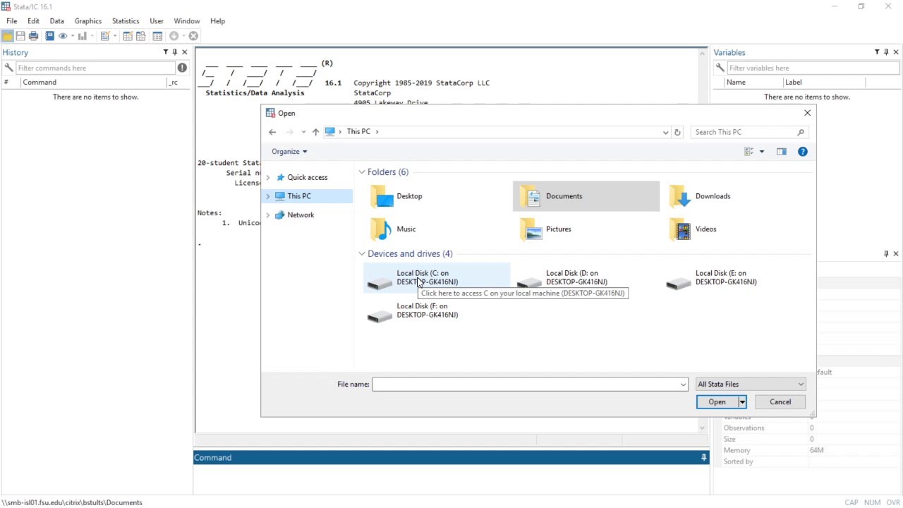Open the Organize dropdown menu
903x508 pixels.
tap(289, 152)
